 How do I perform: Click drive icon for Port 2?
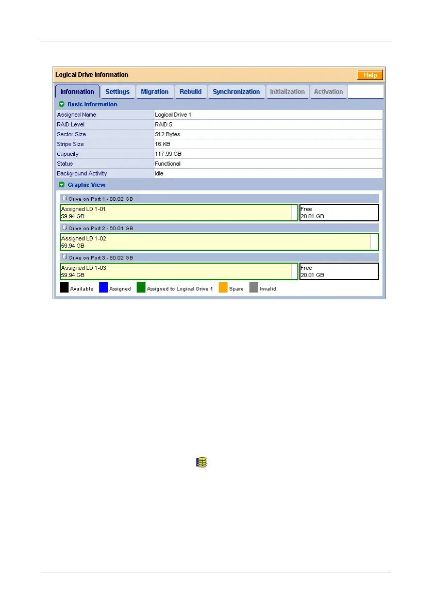pos(64,228)
